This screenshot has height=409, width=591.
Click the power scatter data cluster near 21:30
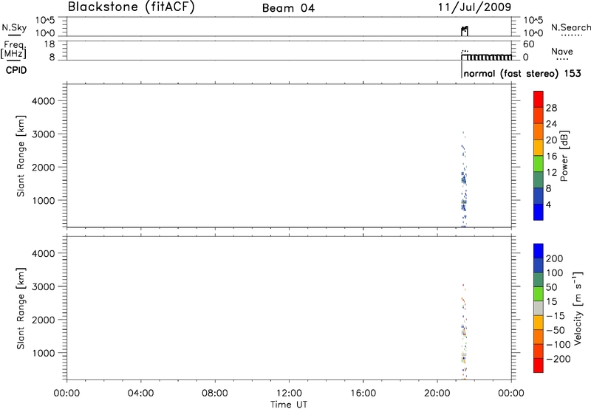[x=464, y=179]
